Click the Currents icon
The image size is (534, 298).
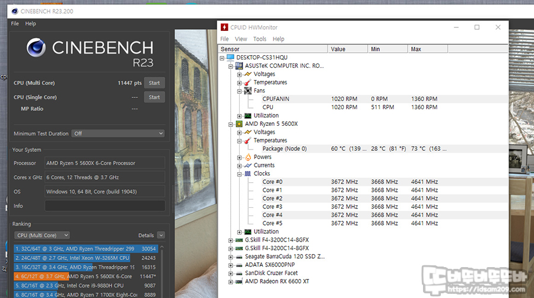point(247,165)
